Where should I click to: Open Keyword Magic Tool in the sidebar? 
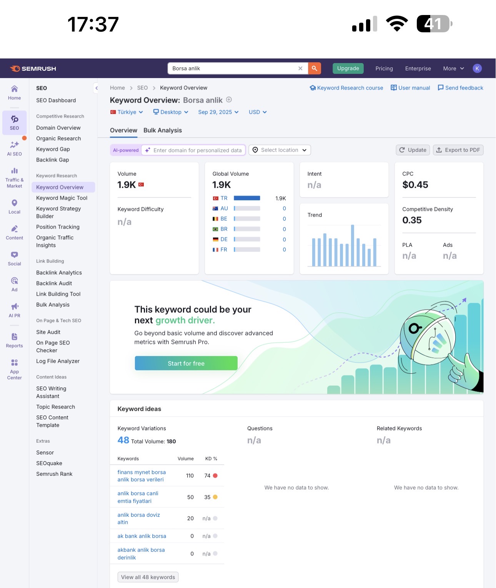62,198
